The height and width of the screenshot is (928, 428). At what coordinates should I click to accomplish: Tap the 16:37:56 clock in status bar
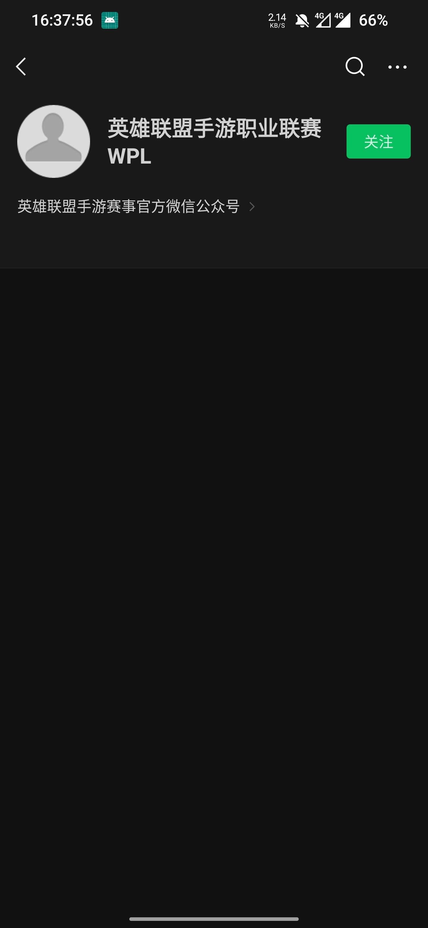point(62,20)
